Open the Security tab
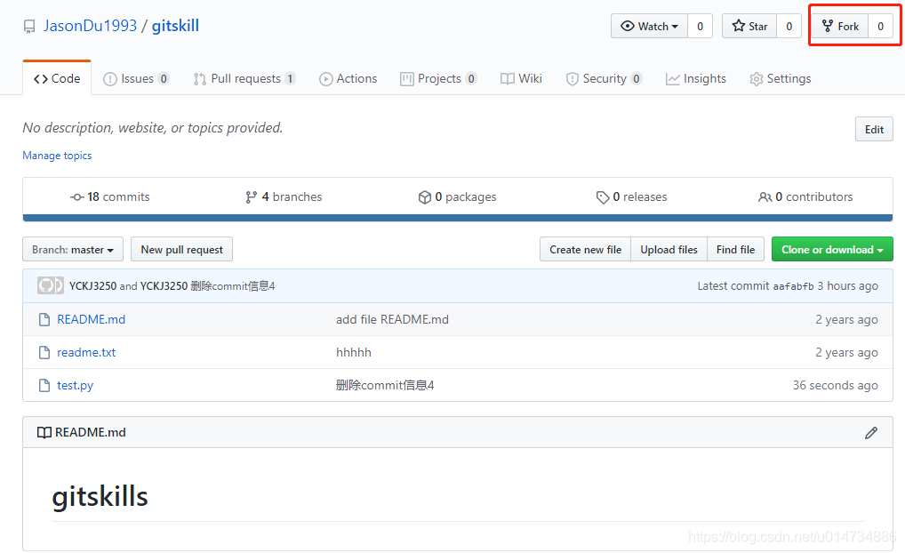Viewport: 905px width, 553px height. [604, 78]
